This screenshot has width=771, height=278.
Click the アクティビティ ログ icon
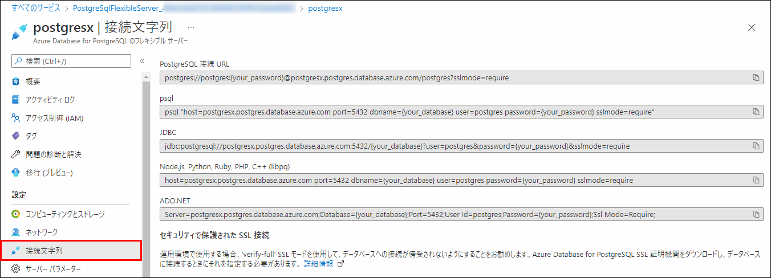(16, 100)
